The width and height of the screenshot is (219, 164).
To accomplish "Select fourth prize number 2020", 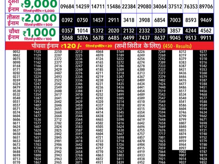I will click(114, 31).
